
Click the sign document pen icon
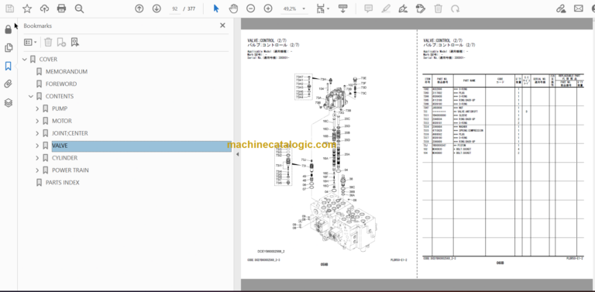(403, 9)
